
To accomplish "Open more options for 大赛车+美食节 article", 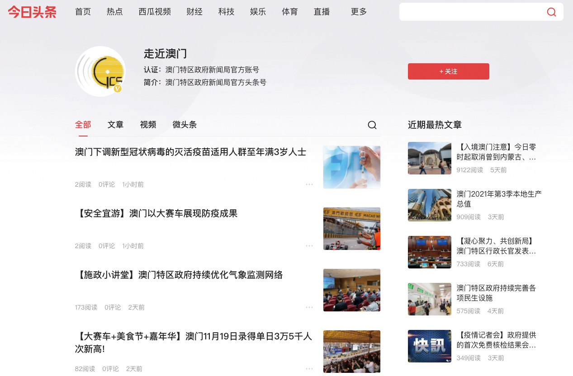I will [309, 369].
